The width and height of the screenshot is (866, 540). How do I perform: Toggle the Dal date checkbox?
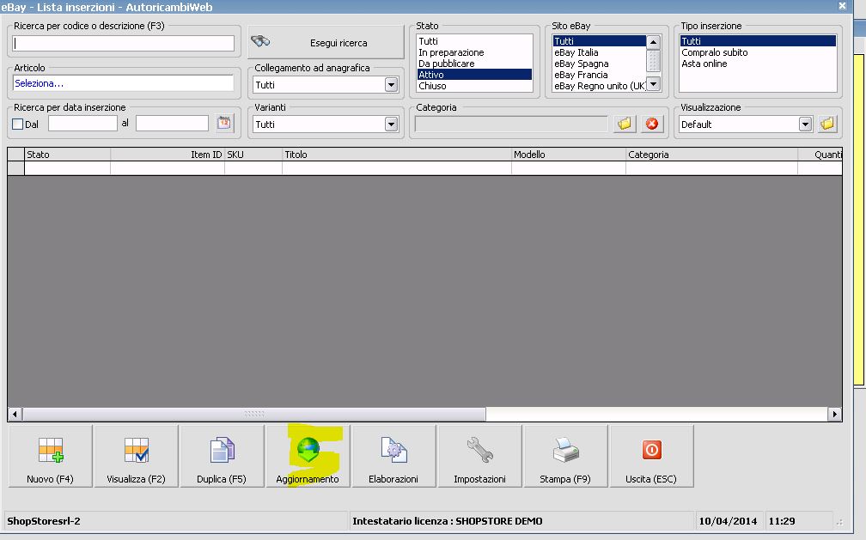tap(18, 124)
